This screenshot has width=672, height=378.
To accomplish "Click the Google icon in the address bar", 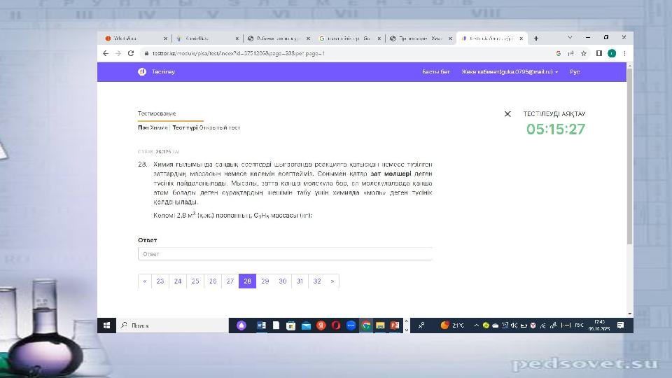I will tap(558, 54).
